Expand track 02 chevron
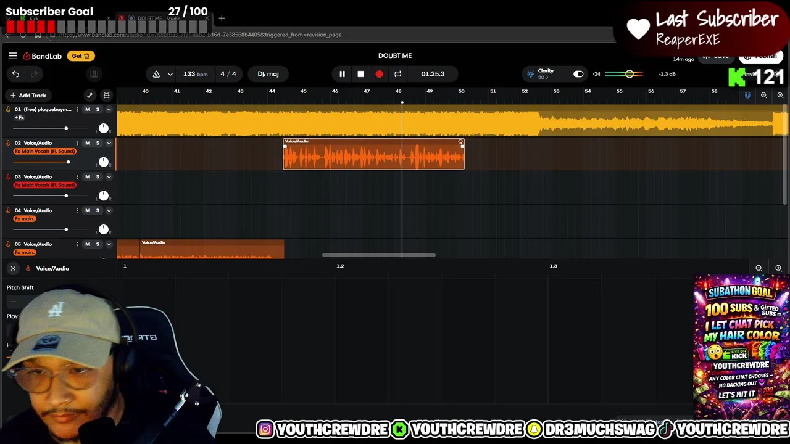The height and width of the screenshot is (444, 790). [109, 143]
